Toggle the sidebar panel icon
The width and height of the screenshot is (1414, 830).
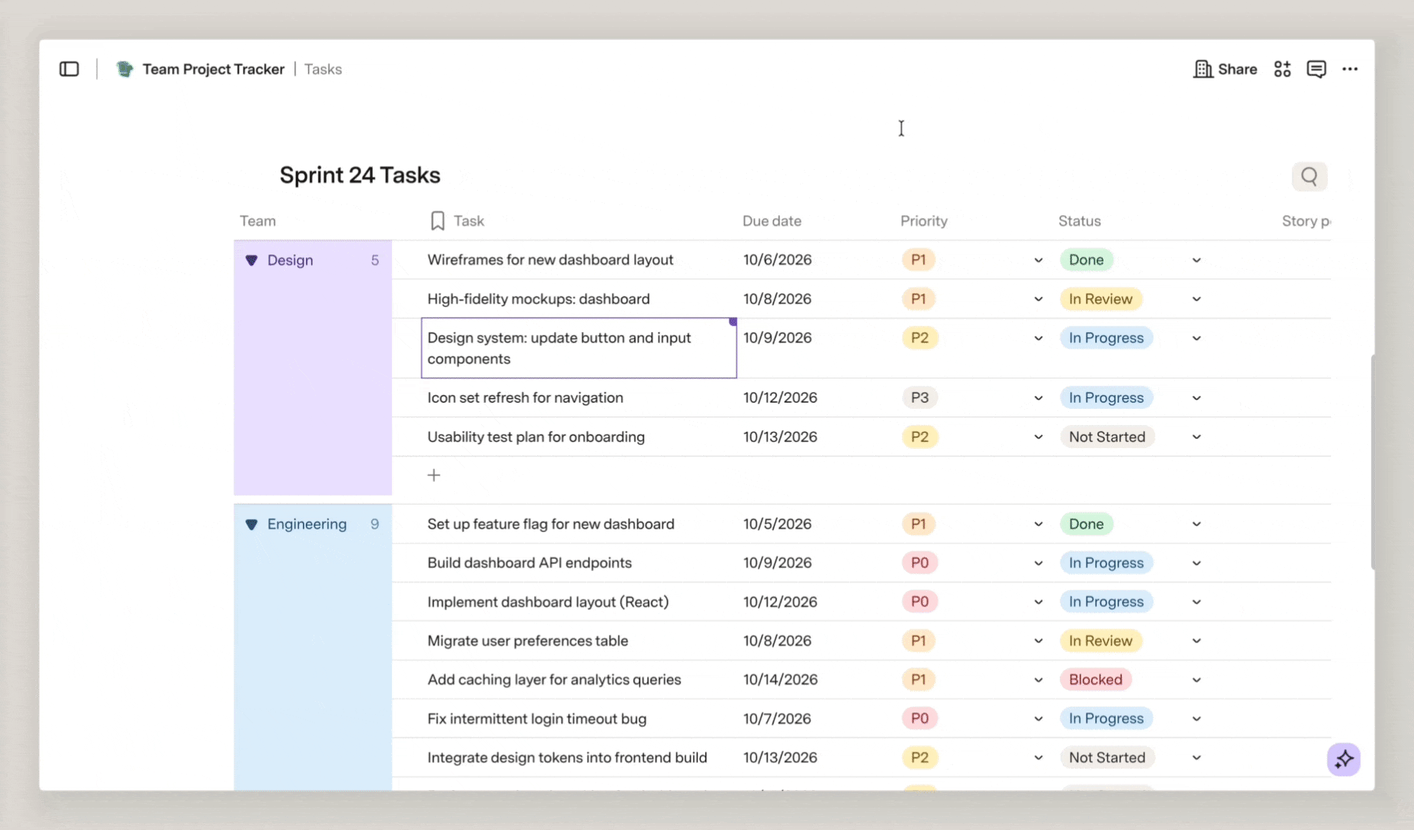pyautogui.click(x=69, y=69)
